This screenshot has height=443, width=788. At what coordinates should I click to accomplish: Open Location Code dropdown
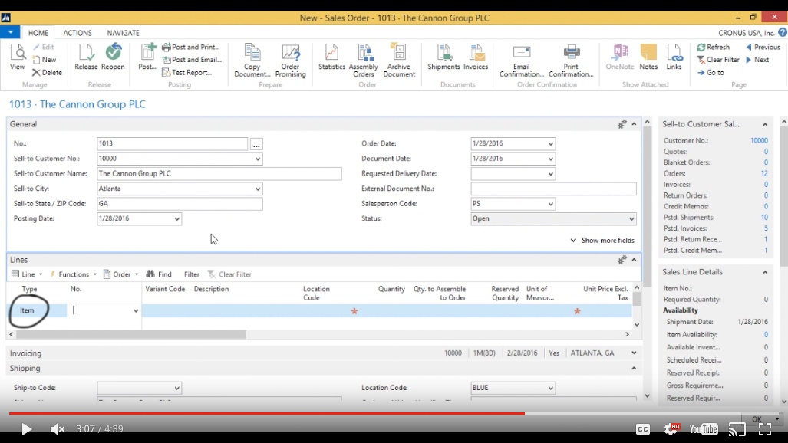550,388
